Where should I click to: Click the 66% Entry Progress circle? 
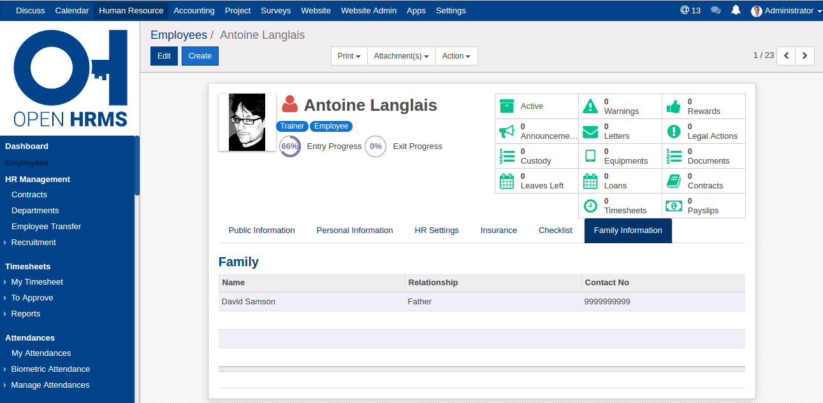pos(290,146)
